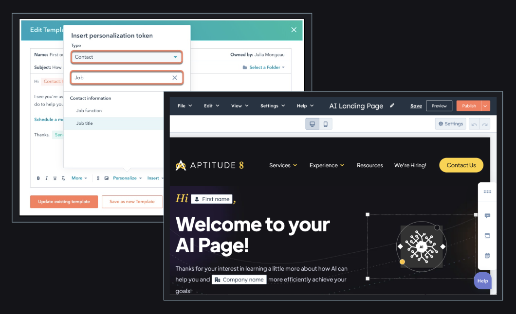The width and height of the screenshot is (516, 314).
Task: Open the comments sidebar icon
Action: pos(487,215)
